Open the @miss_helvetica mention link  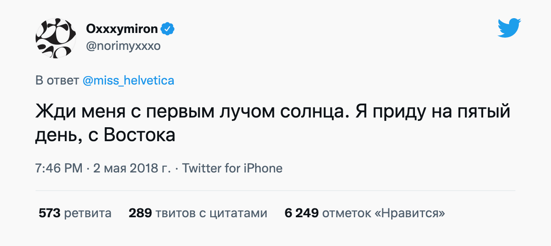[128, 80]
